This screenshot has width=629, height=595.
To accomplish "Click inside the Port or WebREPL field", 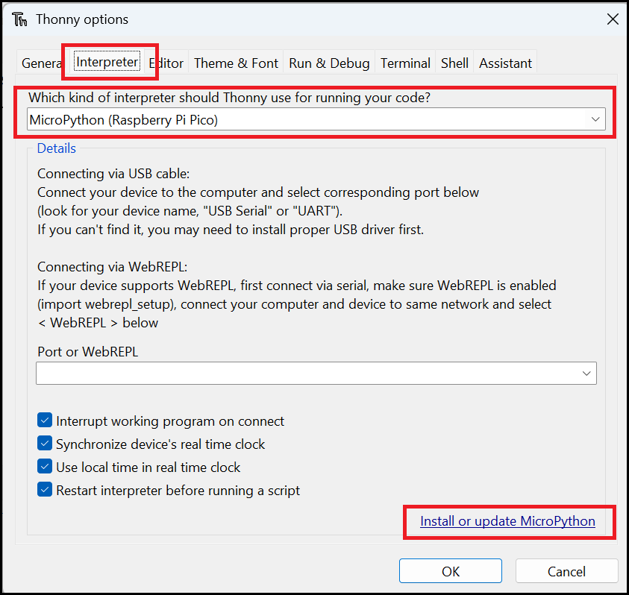I will point(316,374).
